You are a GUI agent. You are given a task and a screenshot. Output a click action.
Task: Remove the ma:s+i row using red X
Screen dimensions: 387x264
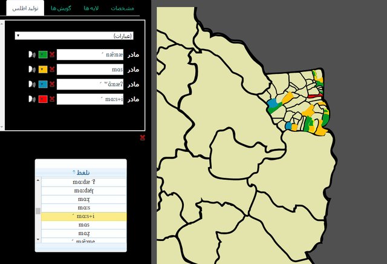click(53, 99)
